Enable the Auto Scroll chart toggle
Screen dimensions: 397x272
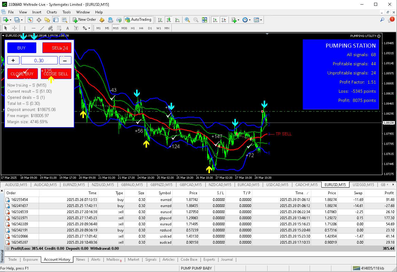click(x=215, y=20)
